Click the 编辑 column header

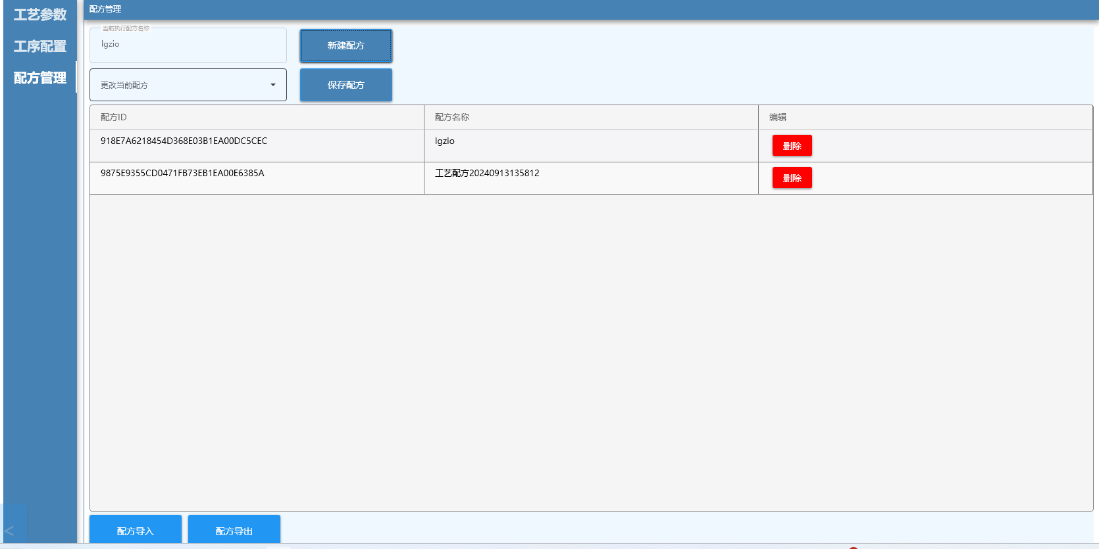(925, 117)
